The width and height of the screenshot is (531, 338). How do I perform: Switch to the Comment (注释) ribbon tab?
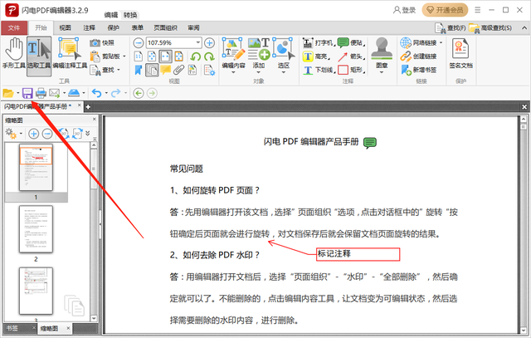89,27
